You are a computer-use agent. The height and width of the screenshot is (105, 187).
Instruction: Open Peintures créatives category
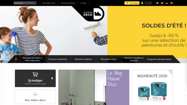click(83, 59)
